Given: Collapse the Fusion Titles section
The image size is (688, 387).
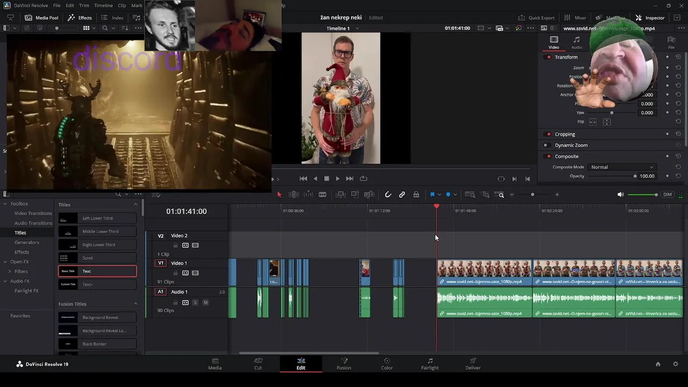Looking at the screenshot, I should pyautogui.click(x=135, y=304).
